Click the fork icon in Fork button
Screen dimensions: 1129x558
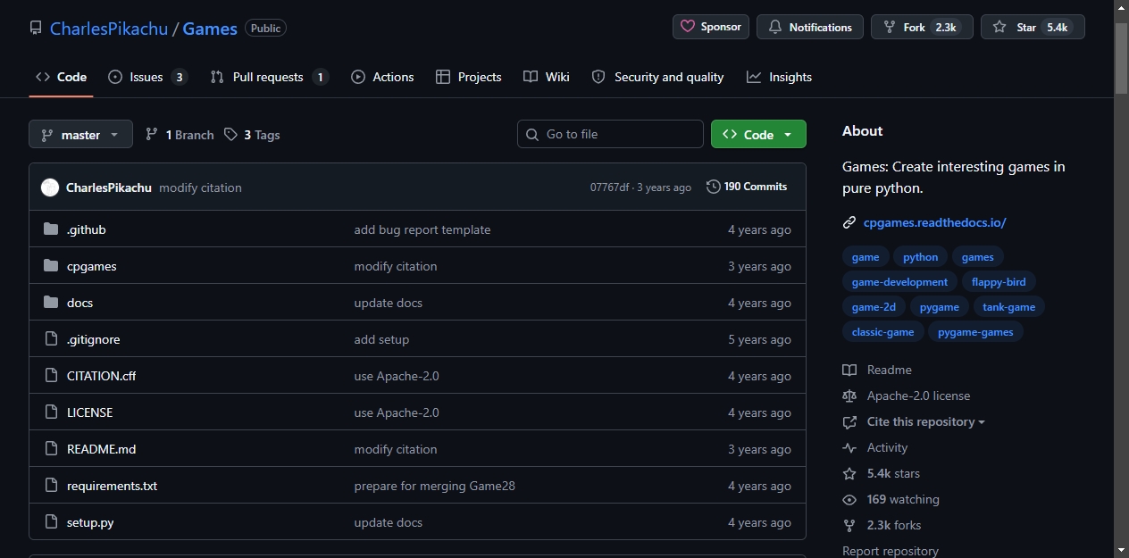890,27
